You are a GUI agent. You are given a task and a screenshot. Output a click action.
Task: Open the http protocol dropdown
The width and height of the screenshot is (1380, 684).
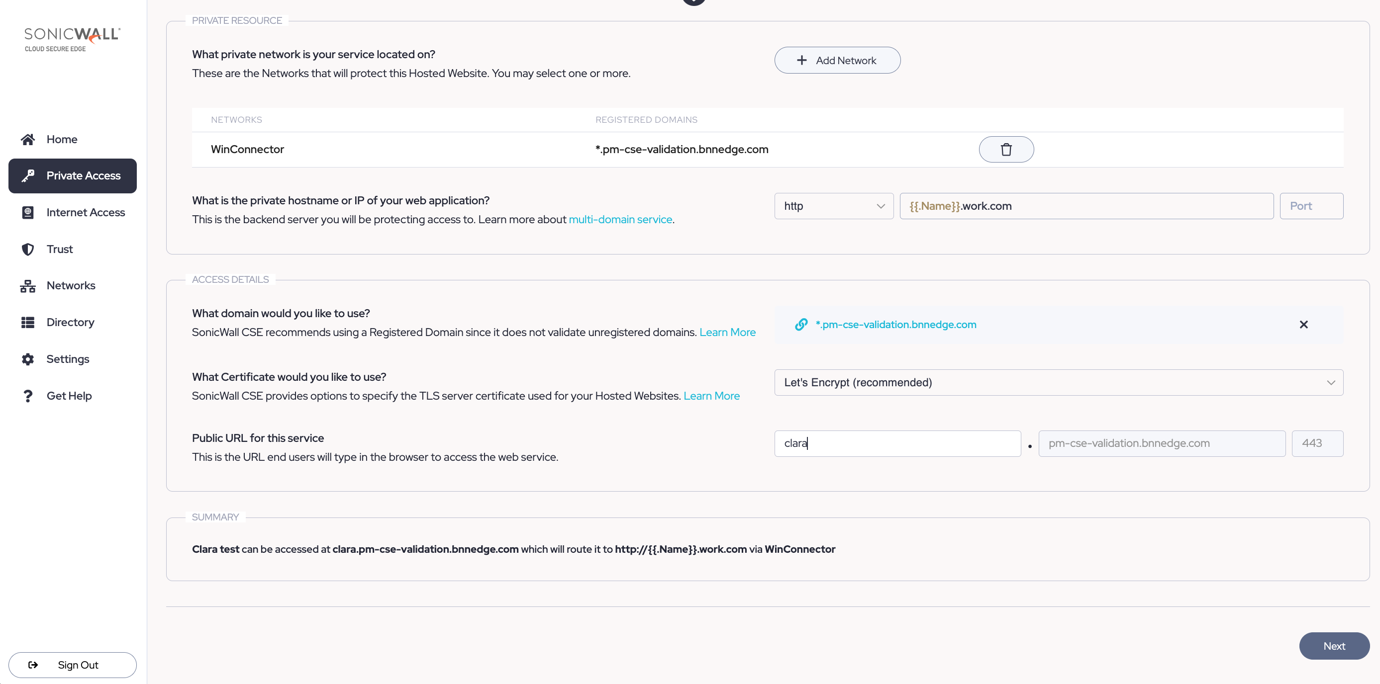click(833, 206)
